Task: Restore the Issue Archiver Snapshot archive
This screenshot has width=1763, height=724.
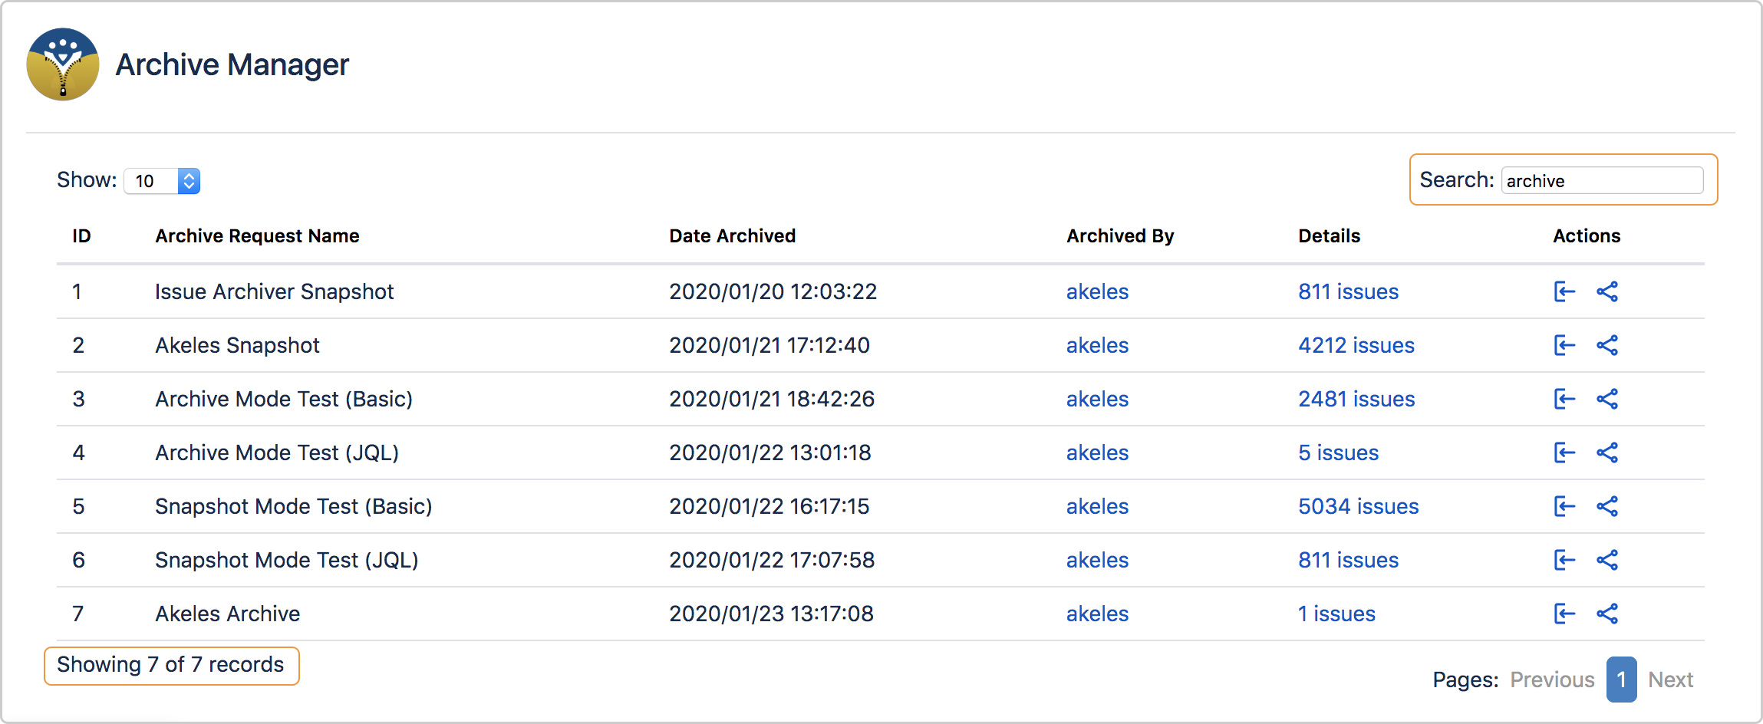Action: [x=1564, y=291]
